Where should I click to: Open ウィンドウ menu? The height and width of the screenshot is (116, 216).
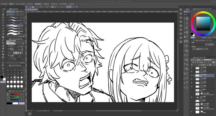pyautogui.click(x=63, y=4)
